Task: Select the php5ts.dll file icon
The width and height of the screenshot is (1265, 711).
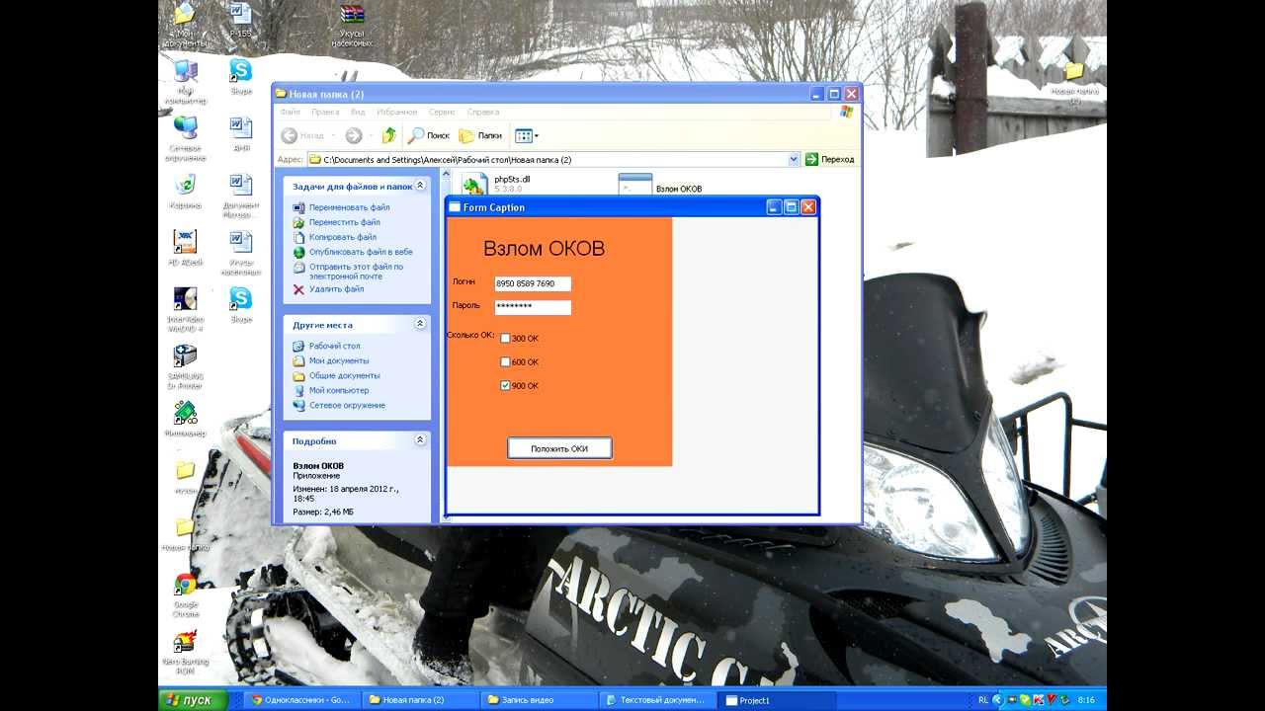Action: 474,184
